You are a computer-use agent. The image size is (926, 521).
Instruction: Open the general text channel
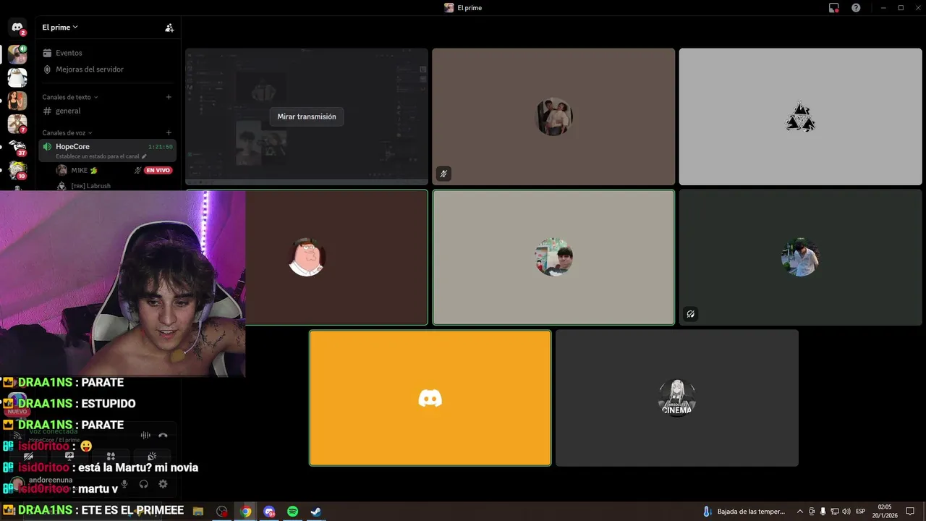[x=108, y=111]
